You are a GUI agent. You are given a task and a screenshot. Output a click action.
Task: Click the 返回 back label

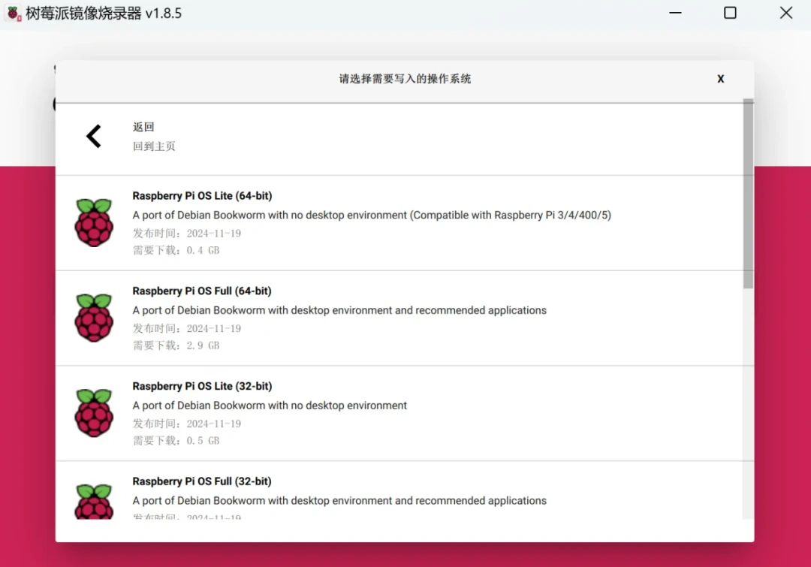click(x=143, y=127)
